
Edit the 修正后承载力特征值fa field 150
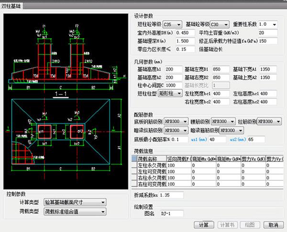point(268,41)
